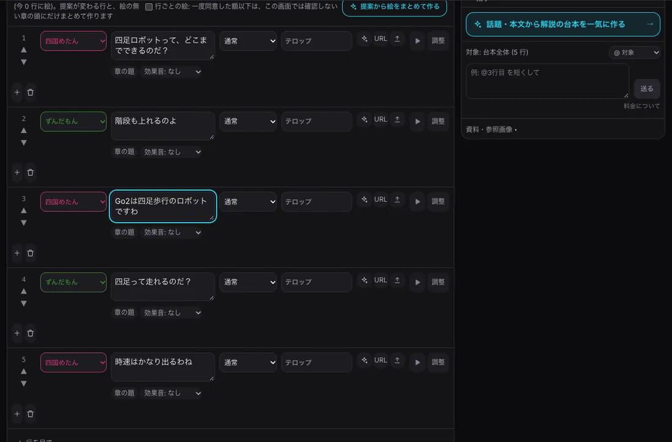Viewport: 672px width, 442px height.
Task: Click the sparkle generate icon in row 1
Action: click(364, 39)
